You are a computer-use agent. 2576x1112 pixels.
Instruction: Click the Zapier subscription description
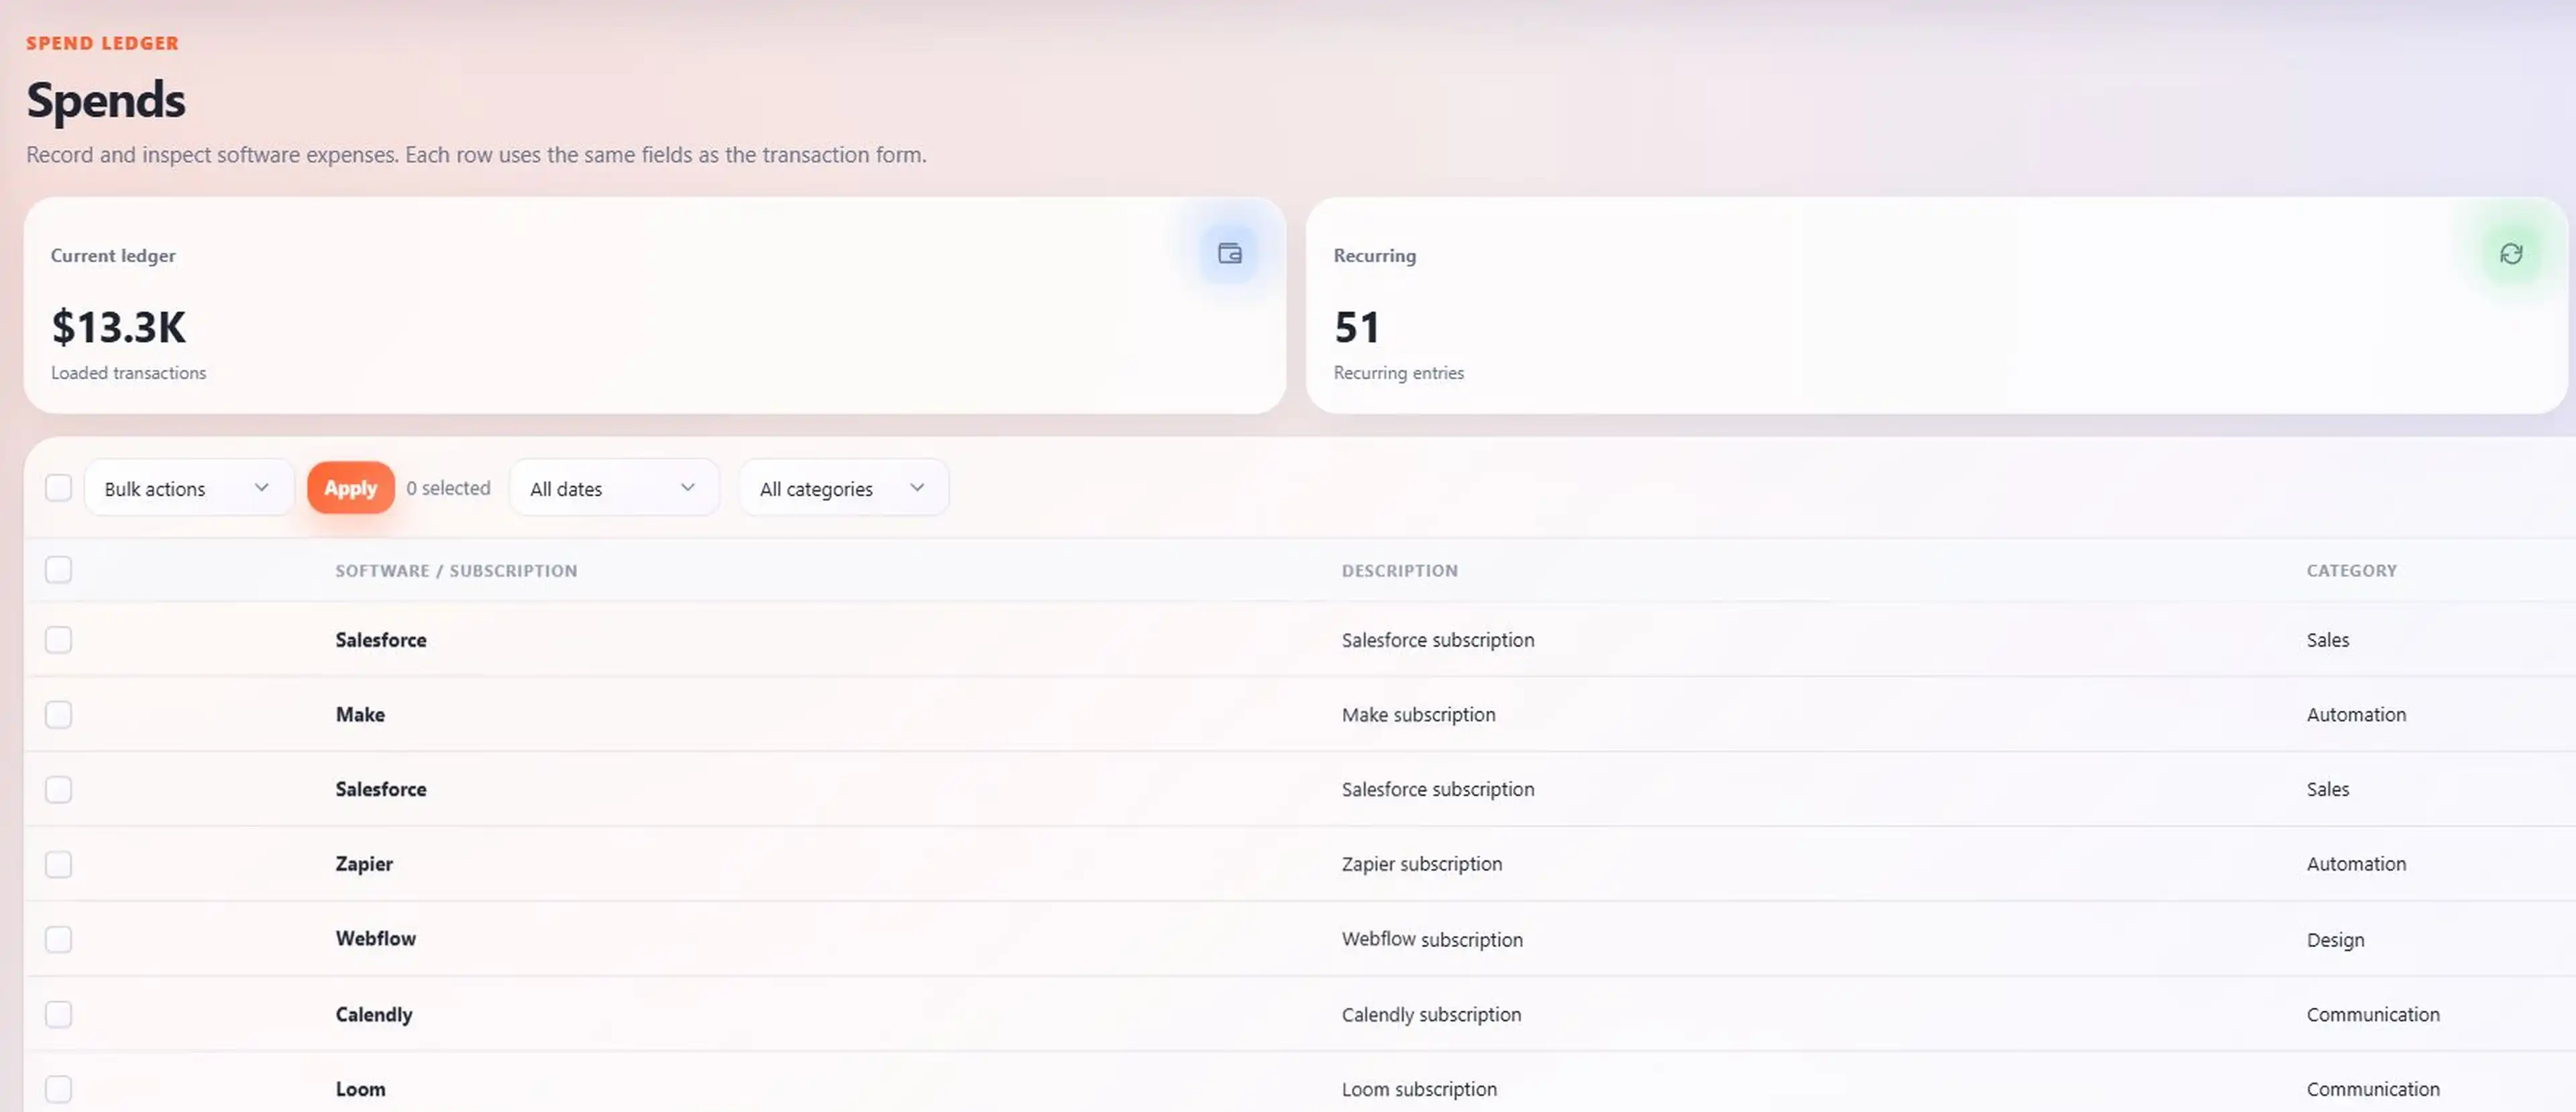pos(1421,864)
